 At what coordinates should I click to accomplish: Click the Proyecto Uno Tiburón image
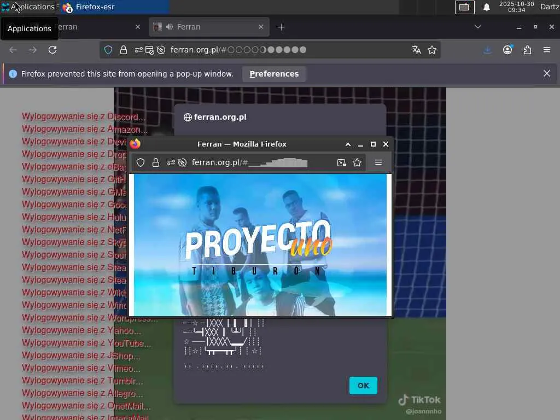260,245
